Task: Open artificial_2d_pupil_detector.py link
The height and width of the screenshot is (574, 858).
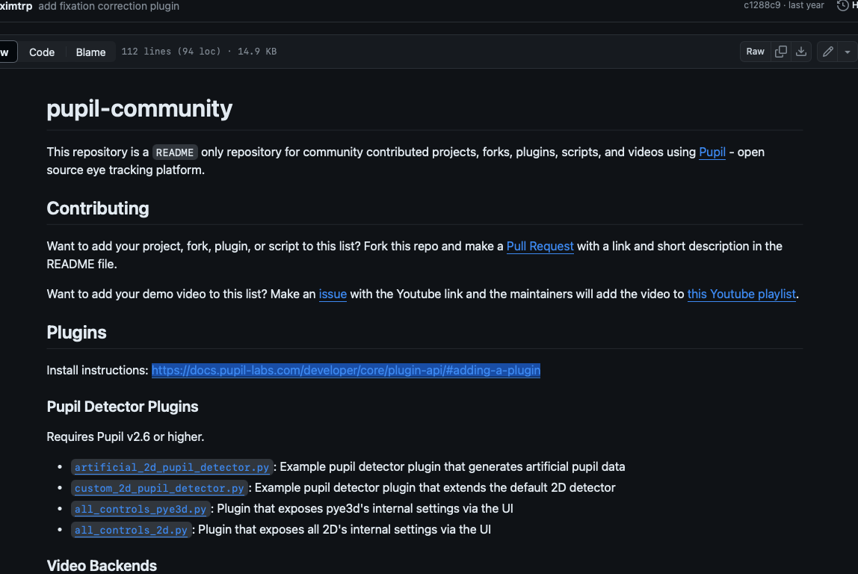Action: point(172,467)
